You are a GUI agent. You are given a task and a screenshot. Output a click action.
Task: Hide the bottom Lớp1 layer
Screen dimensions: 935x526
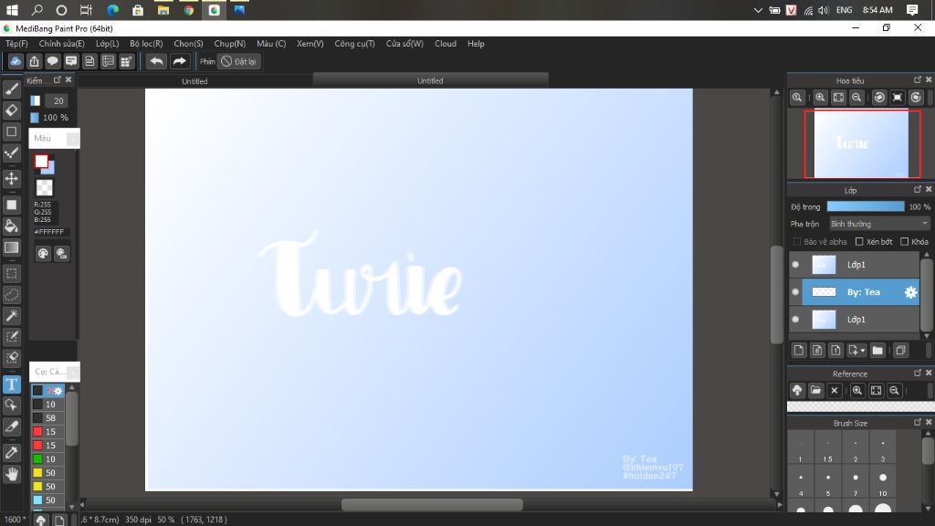[795, 320]
